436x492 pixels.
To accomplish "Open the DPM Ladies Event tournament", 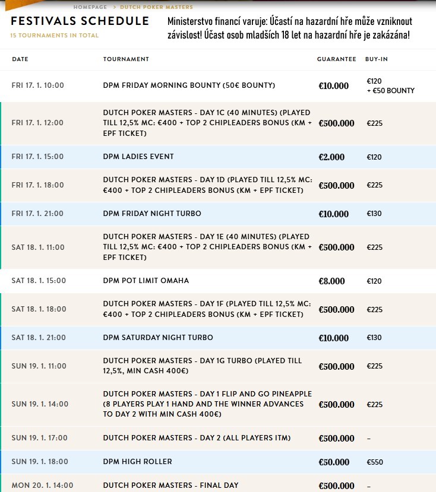I will 138,157.
